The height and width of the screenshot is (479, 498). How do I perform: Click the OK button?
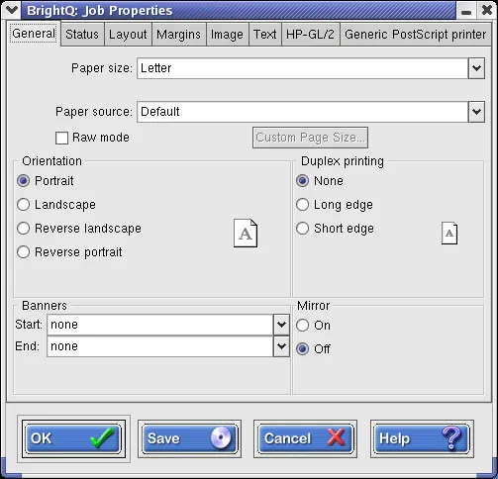[73, 438]
